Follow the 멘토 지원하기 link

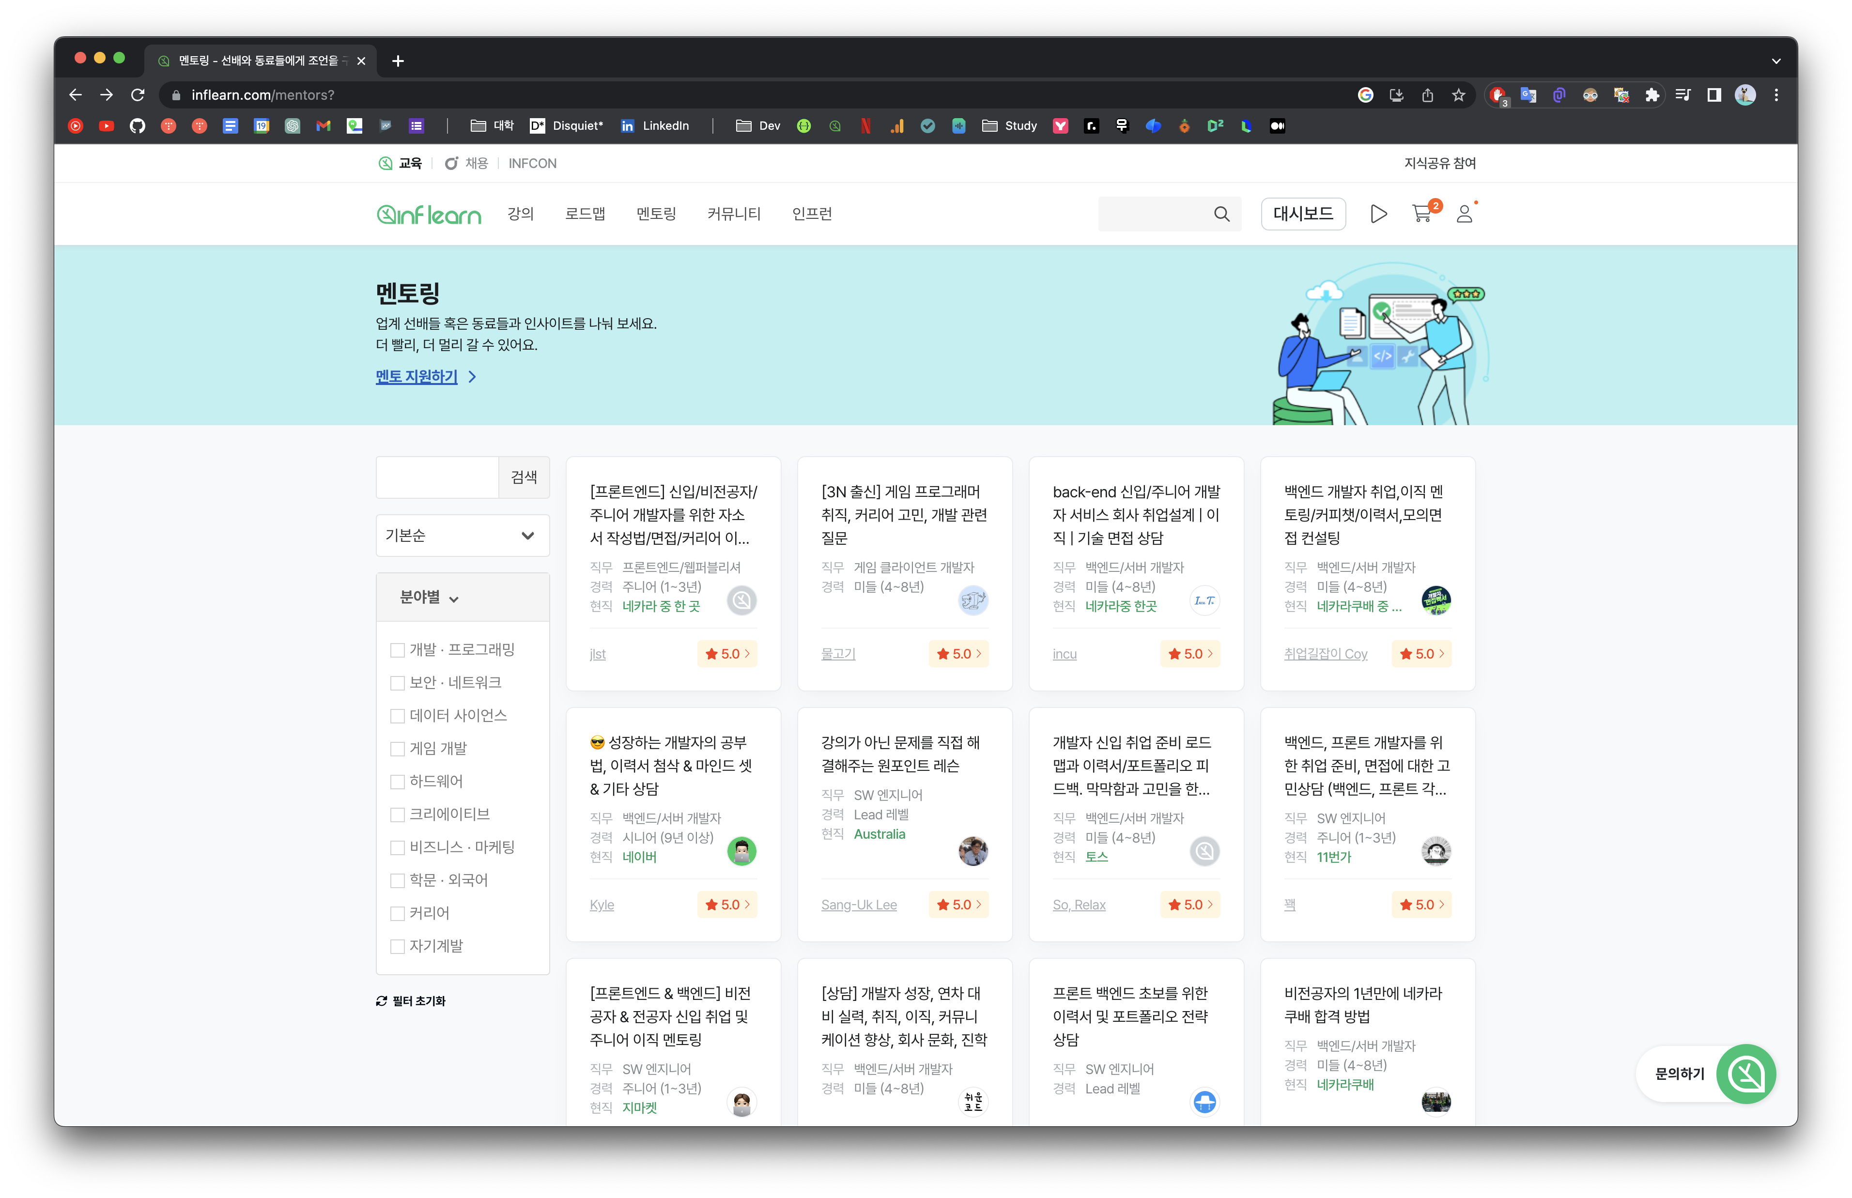(417, 377)
